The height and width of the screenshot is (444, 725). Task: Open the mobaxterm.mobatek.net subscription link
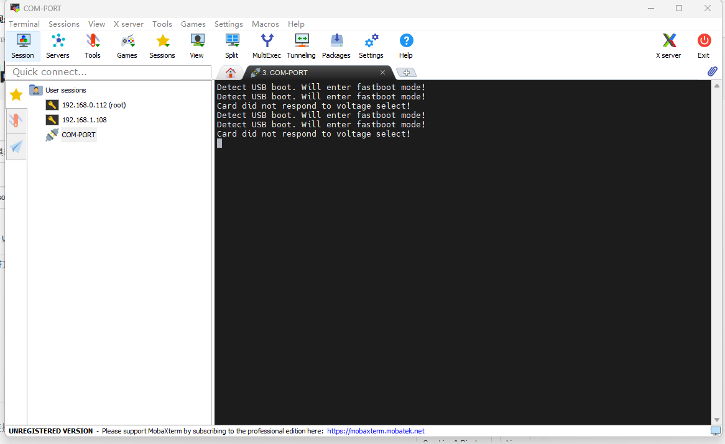coord(376,431)
